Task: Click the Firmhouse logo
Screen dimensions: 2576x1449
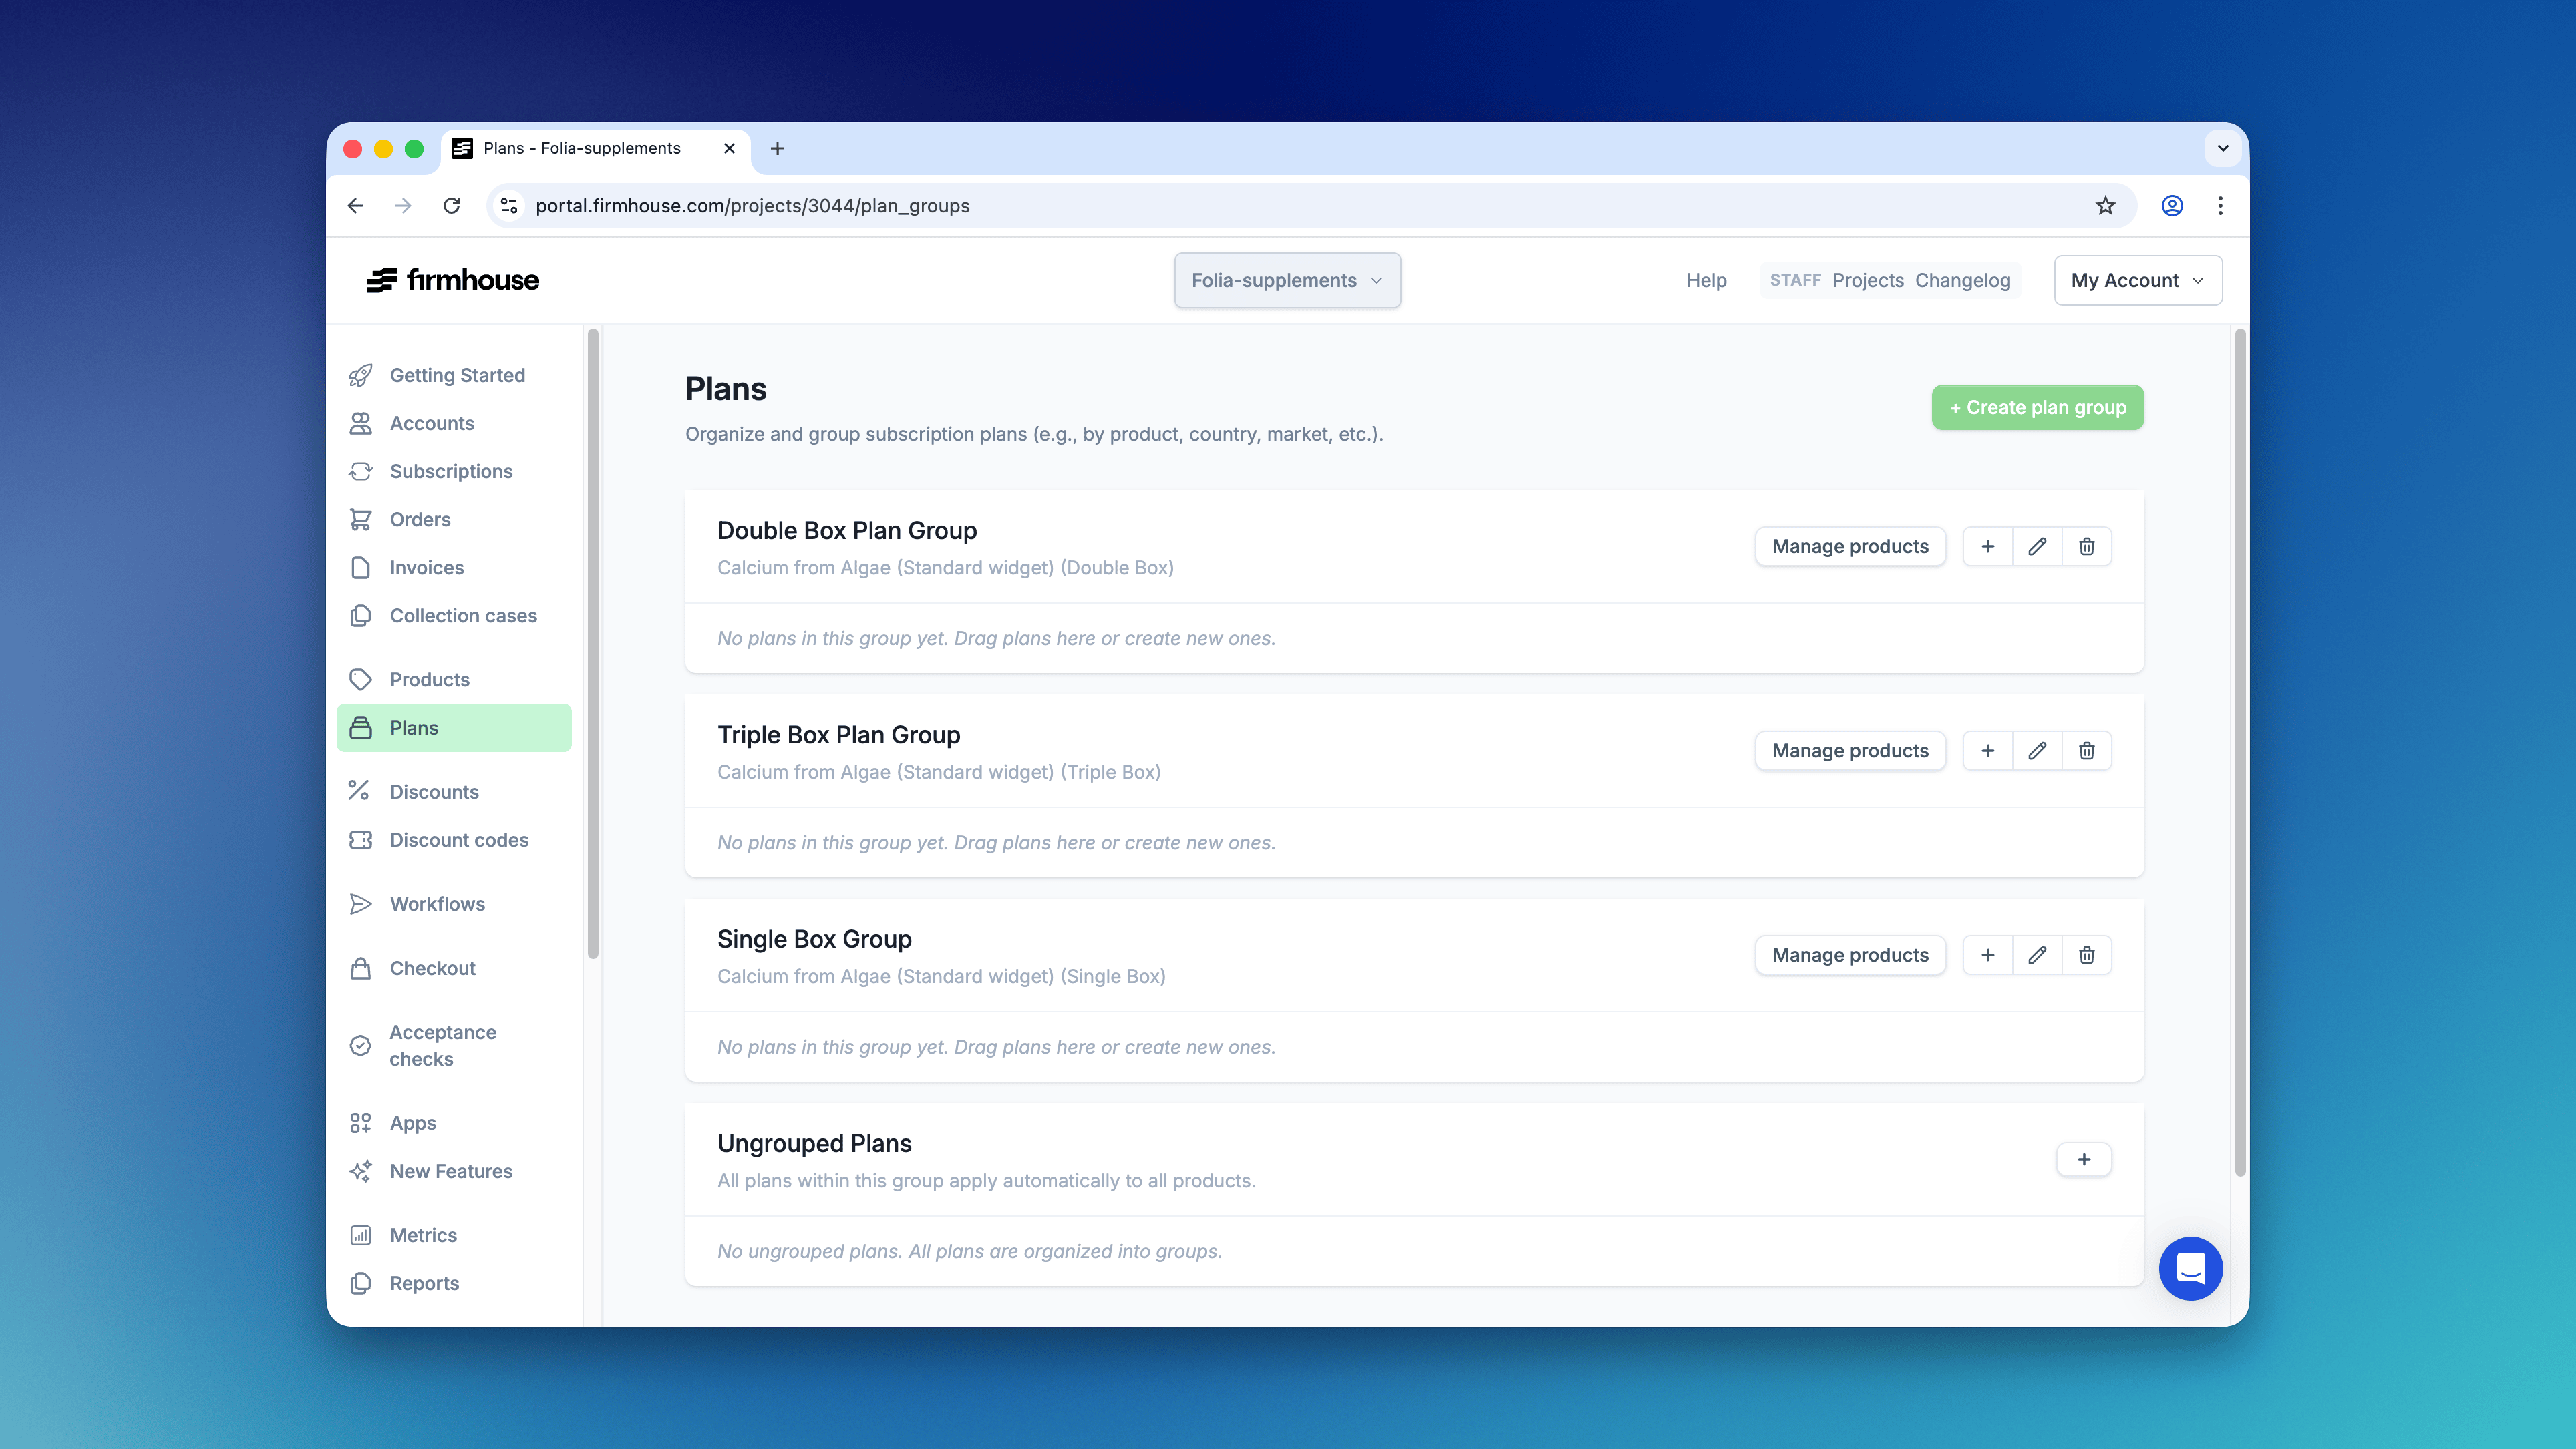Action: tap(453, 281)
